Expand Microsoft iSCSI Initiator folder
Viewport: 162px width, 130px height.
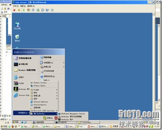pos(44,111)
